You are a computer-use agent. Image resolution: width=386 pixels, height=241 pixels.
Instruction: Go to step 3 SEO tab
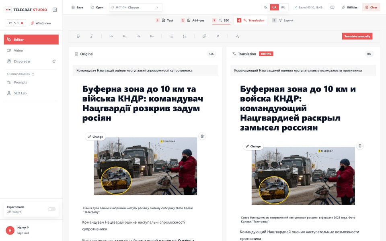point(221,20)
